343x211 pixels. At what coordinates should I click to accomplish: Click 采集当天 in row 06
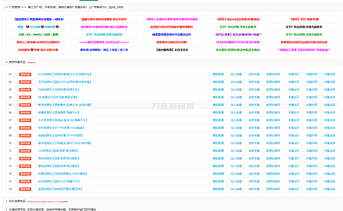click(x=294, y=113)
